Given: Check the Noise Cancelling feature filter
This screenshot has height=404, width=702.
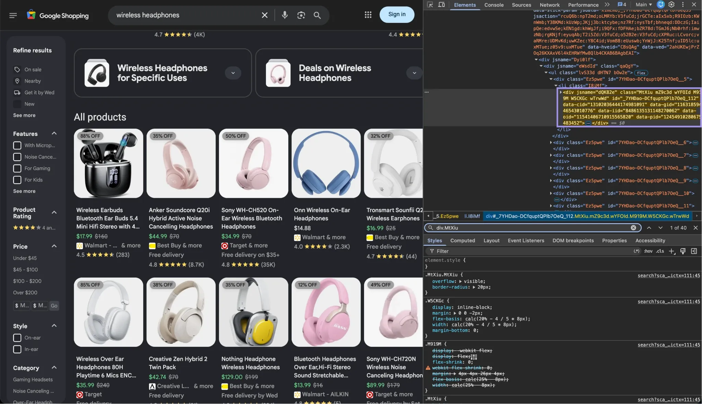Looking at the screenshot, I should [17, 157].
